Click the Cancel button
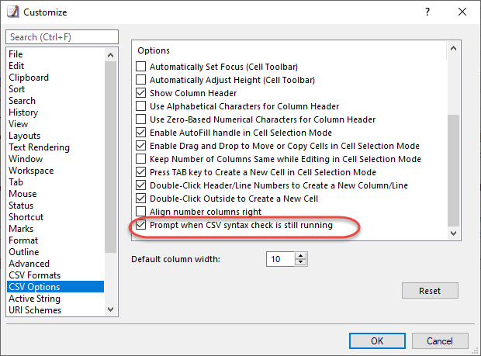This screenshot has height=356, width=481. [440, 340]
